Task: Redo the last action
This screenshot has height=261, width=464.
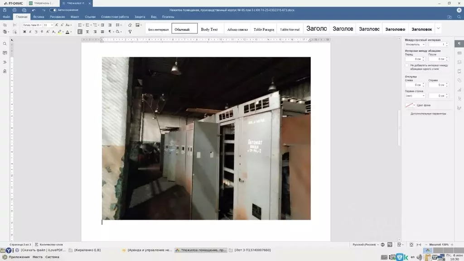Action: pos(43,10)
